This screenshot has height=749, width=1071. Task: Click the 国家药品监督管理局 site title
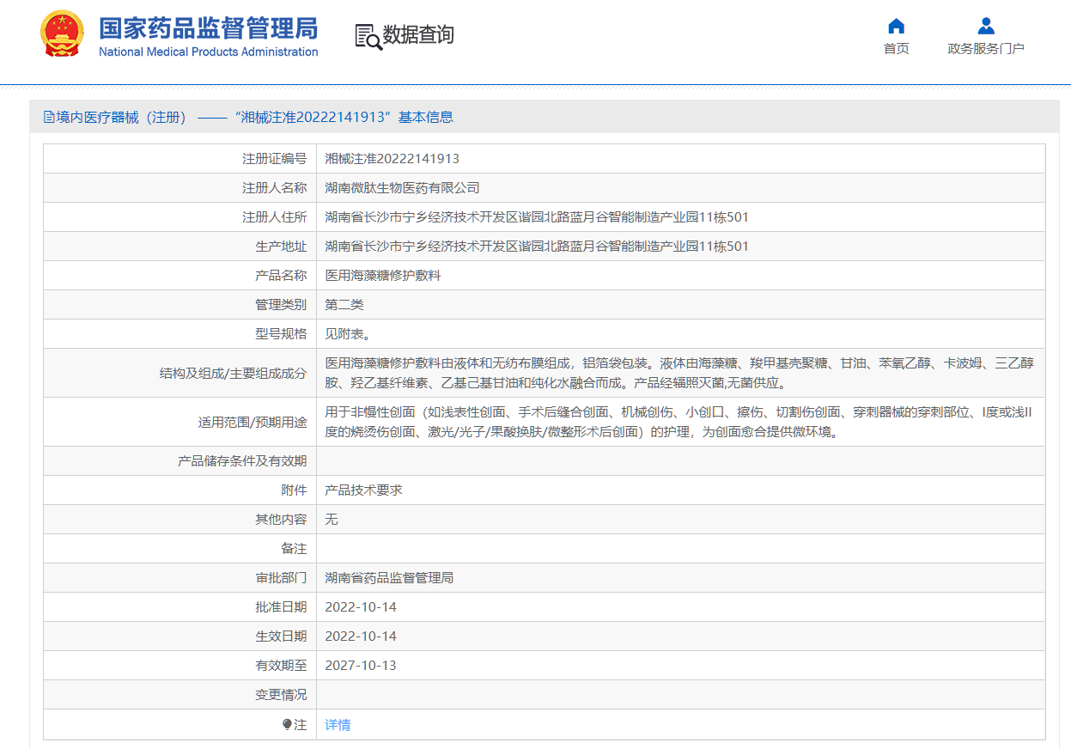[208, 27]
